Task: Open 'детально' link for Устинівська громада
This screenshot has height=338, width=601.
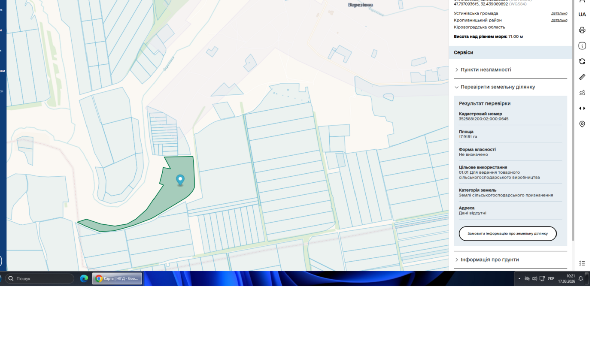Action: point(559,13)
